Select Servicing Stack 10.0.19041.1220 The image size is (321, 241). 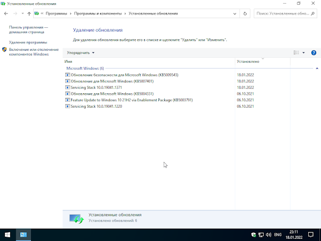point(96,106)
